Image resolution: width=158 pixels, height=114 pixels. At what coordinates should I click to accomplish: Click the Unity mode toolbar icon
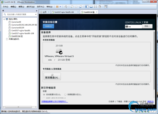[x=100, y=7]
